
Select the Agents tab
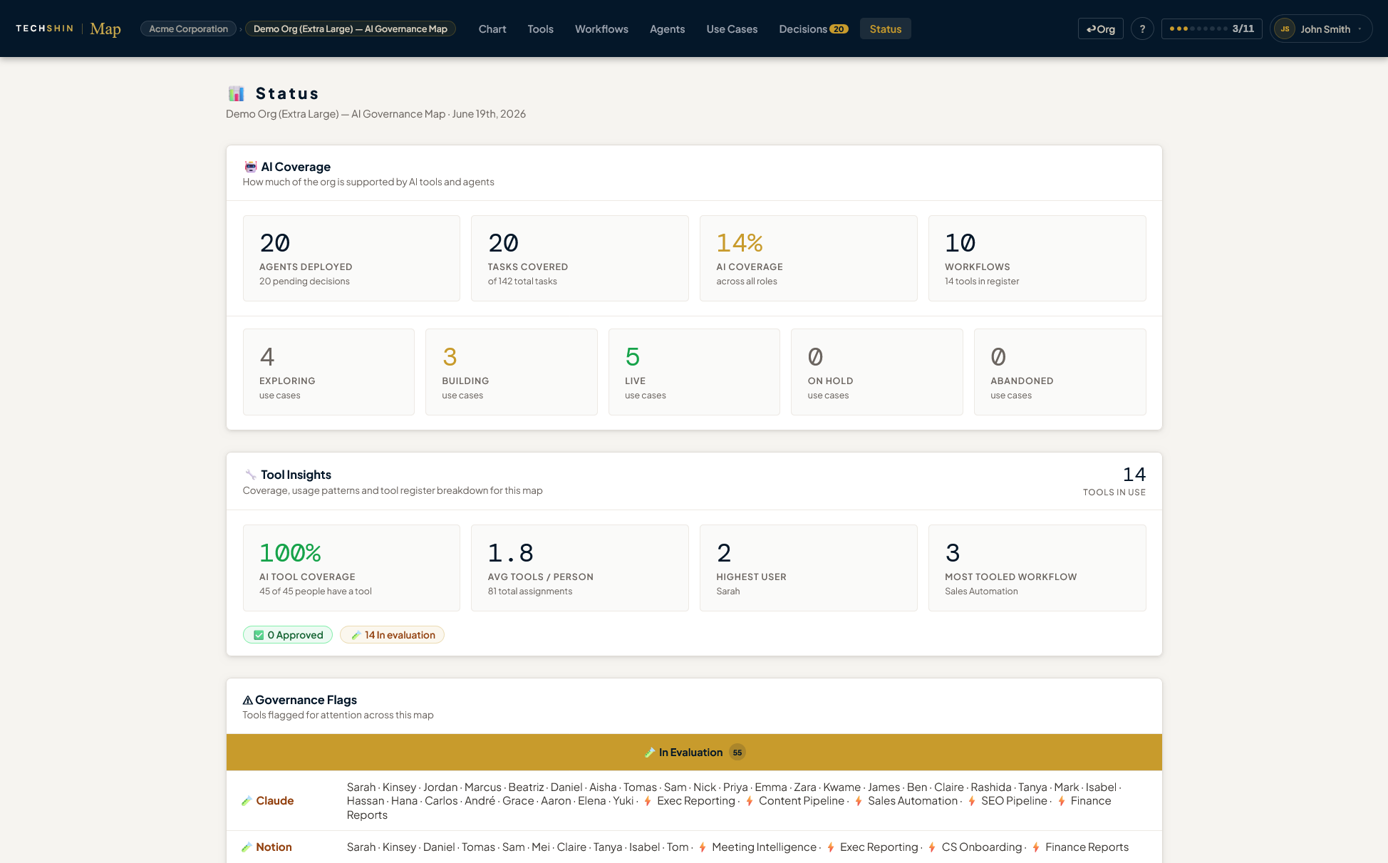pos(667,29)
